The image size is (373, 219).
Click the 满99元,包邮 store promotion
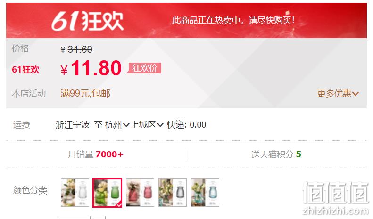[x=85, y=94]
